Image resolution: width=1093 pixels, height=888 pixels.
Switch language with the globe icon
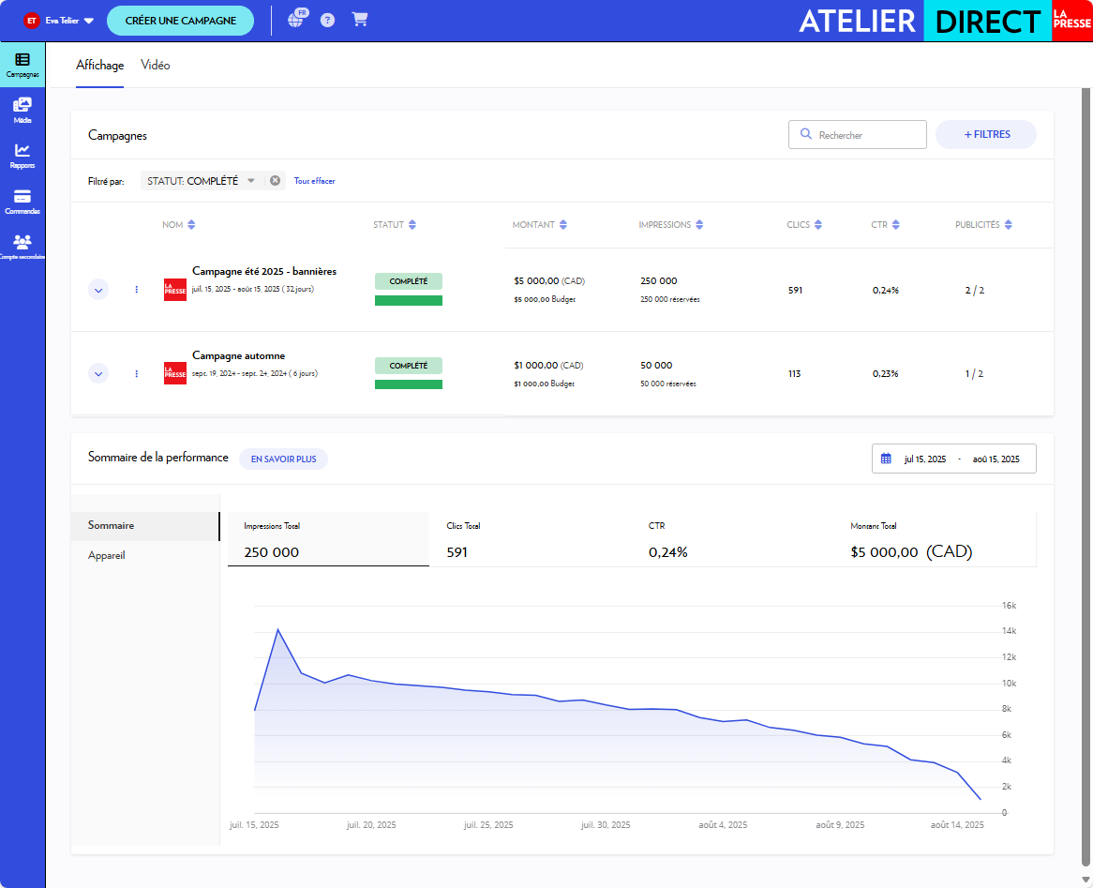[296, 20]
